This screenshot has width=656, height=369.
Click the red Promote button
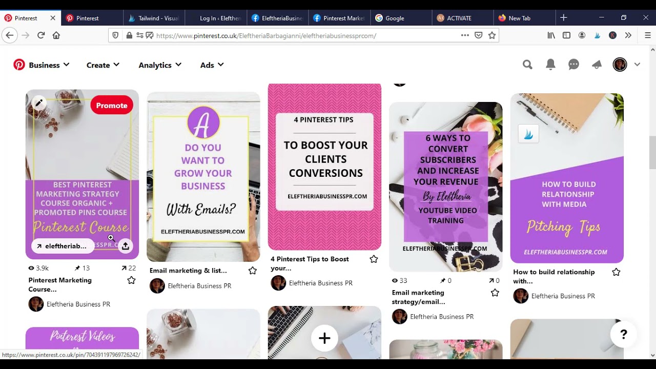coord(112,105)
